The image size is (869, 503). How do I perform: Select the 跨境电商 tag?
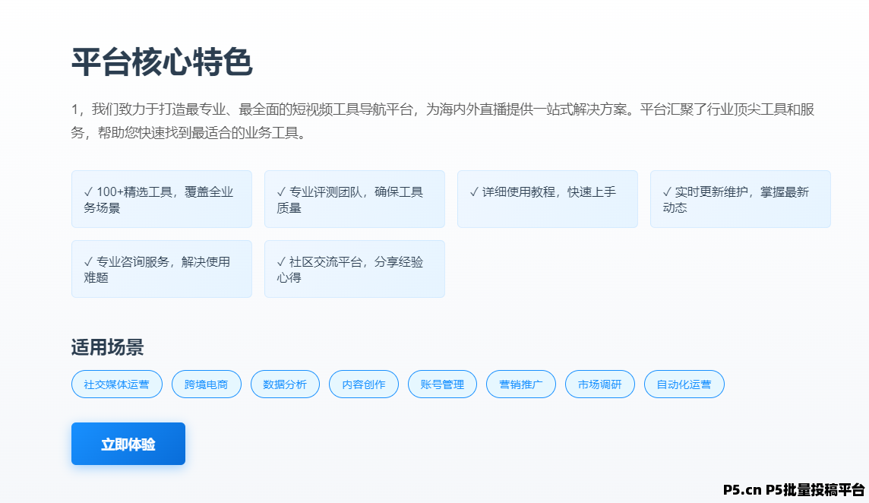click(206, 384)
